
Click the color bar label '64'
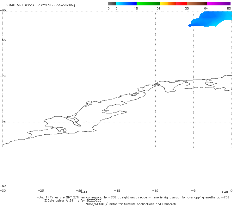coord(206,8)
